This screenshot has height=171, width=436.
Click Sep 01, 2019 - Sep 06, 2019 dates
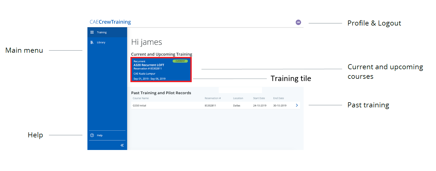tap(150, 79)
